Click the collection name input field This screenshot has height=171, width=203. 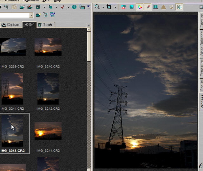[x=15, y=15]
